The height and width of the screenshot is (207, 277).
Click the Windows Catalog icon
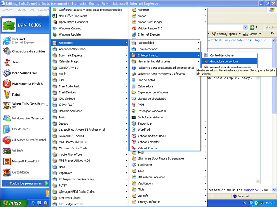[55, 28]
